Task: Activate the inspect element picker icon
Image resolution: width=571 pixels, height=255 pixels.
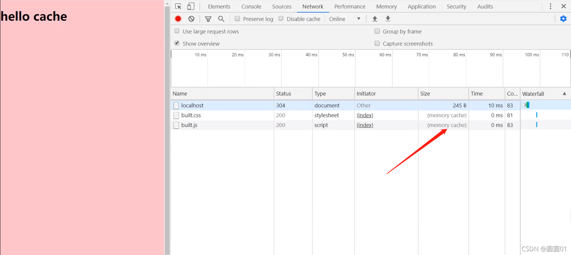Action: click(x=178, y=6)
